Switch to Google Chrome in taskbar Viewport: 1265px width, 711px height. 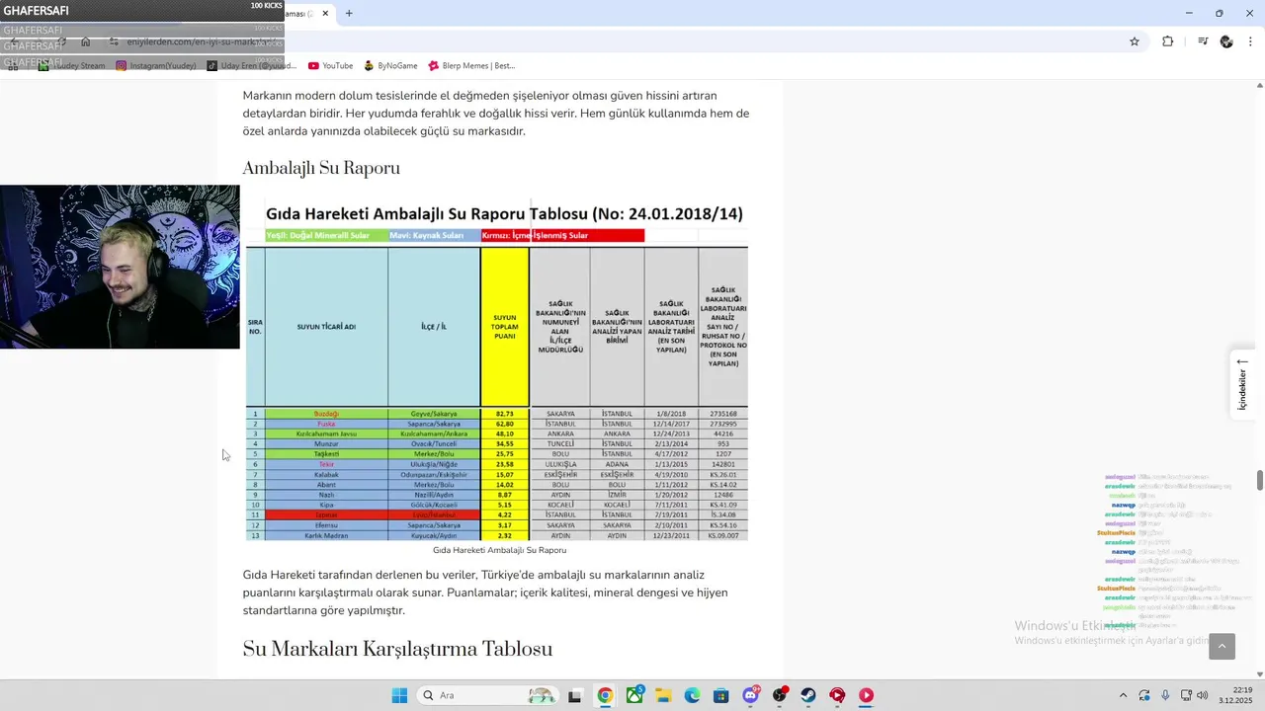(x=605, y=695)
